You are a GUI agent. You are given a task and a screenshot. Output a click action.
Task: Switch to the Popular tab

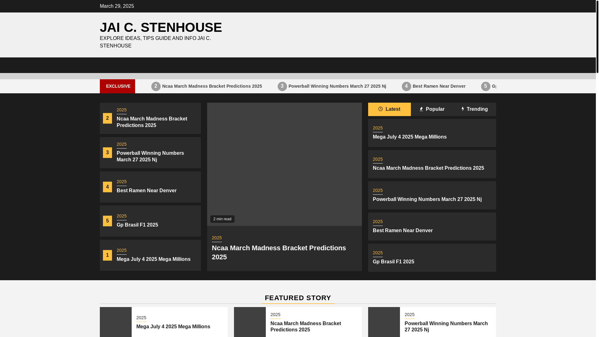pyautogui.click(x=432, y=109)
